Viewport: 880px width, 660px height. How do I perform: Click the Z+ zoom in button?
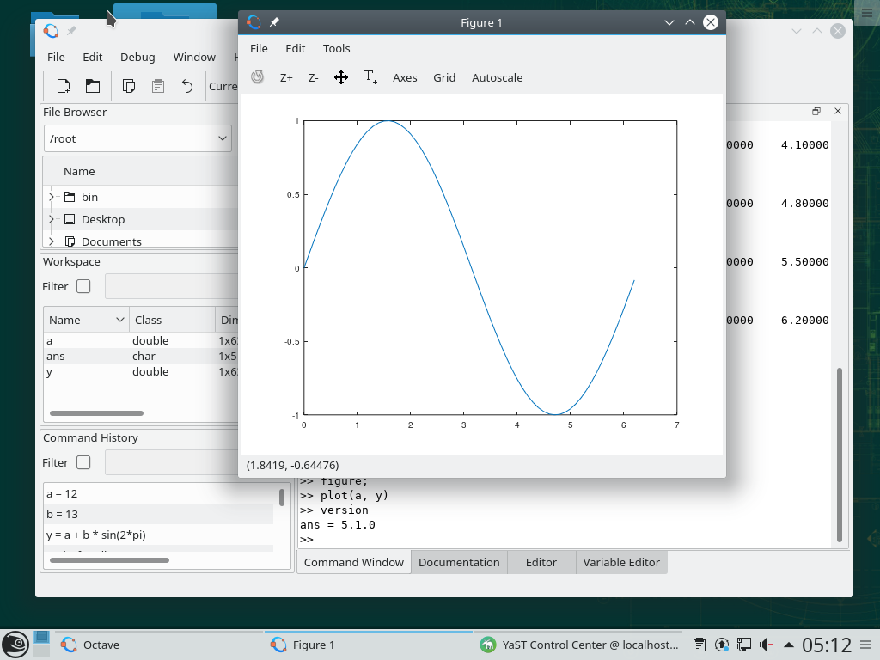(x=286, y=77)
